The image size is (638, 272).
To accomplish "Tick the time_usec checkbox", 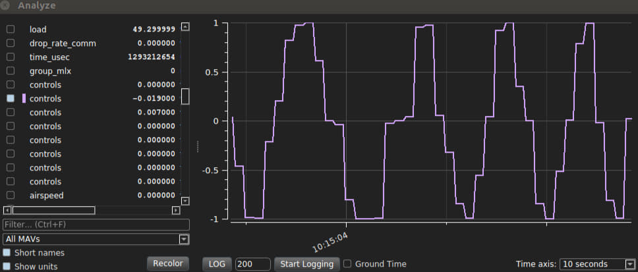I will (11, 57).
